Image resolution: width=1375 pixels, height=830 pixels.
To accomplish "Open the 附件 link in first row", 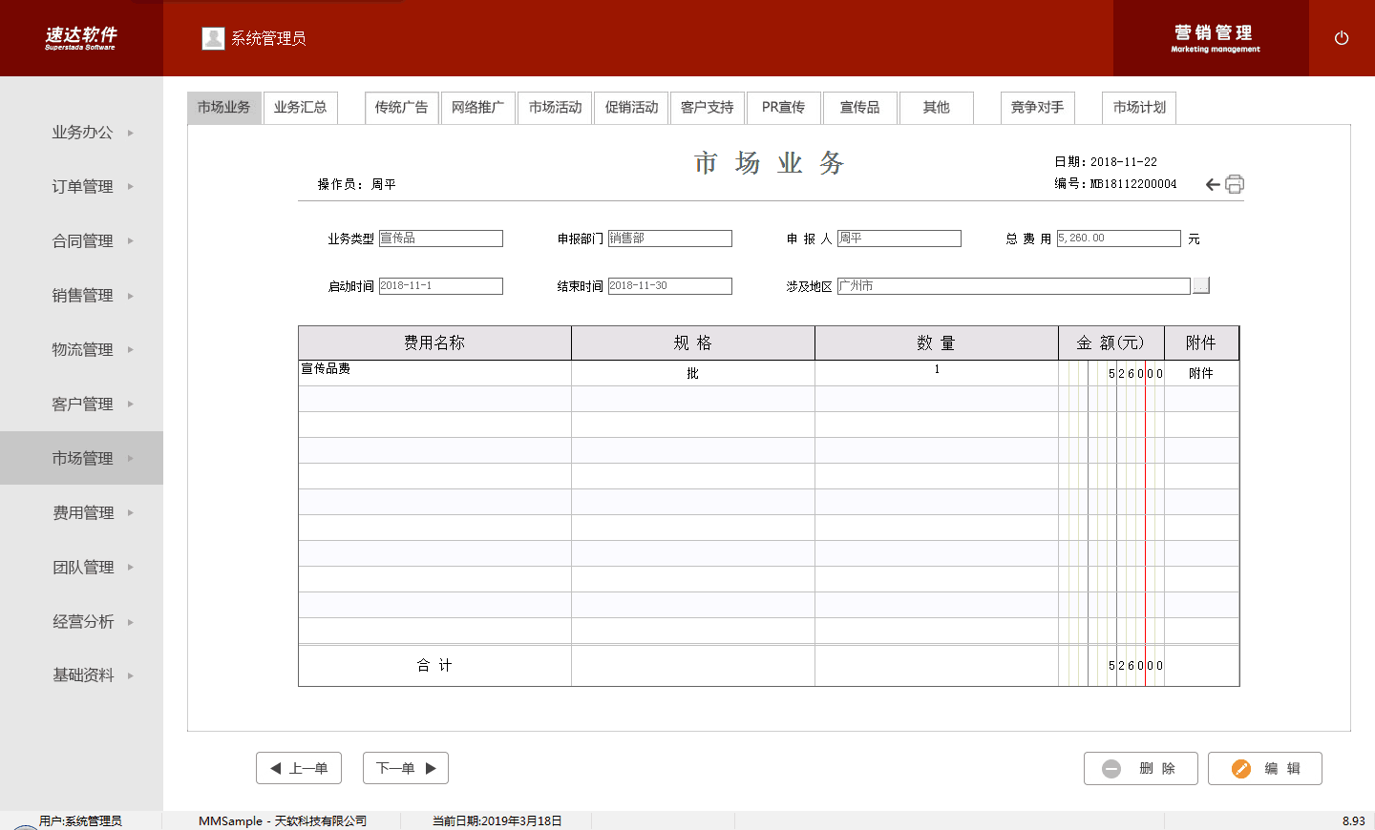I will click(x=1200, y=373).
